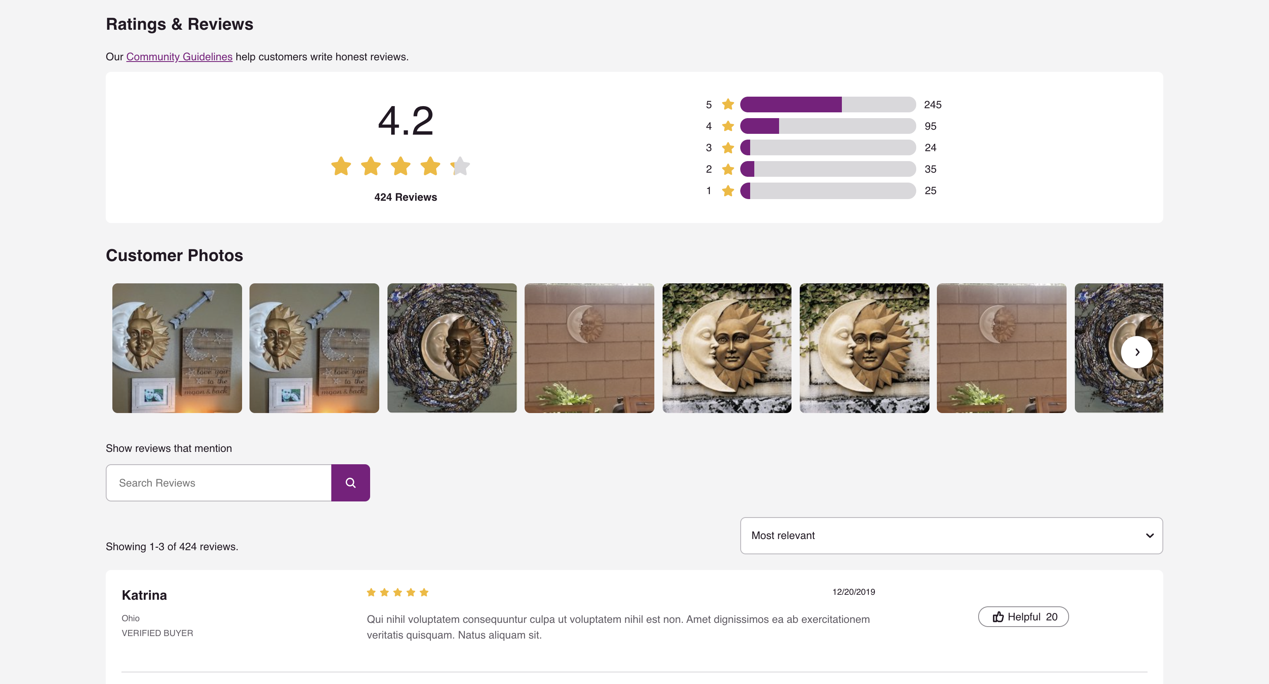
Task: Click the partly filled fifth overall rating star
Action: tap(460, 166)
